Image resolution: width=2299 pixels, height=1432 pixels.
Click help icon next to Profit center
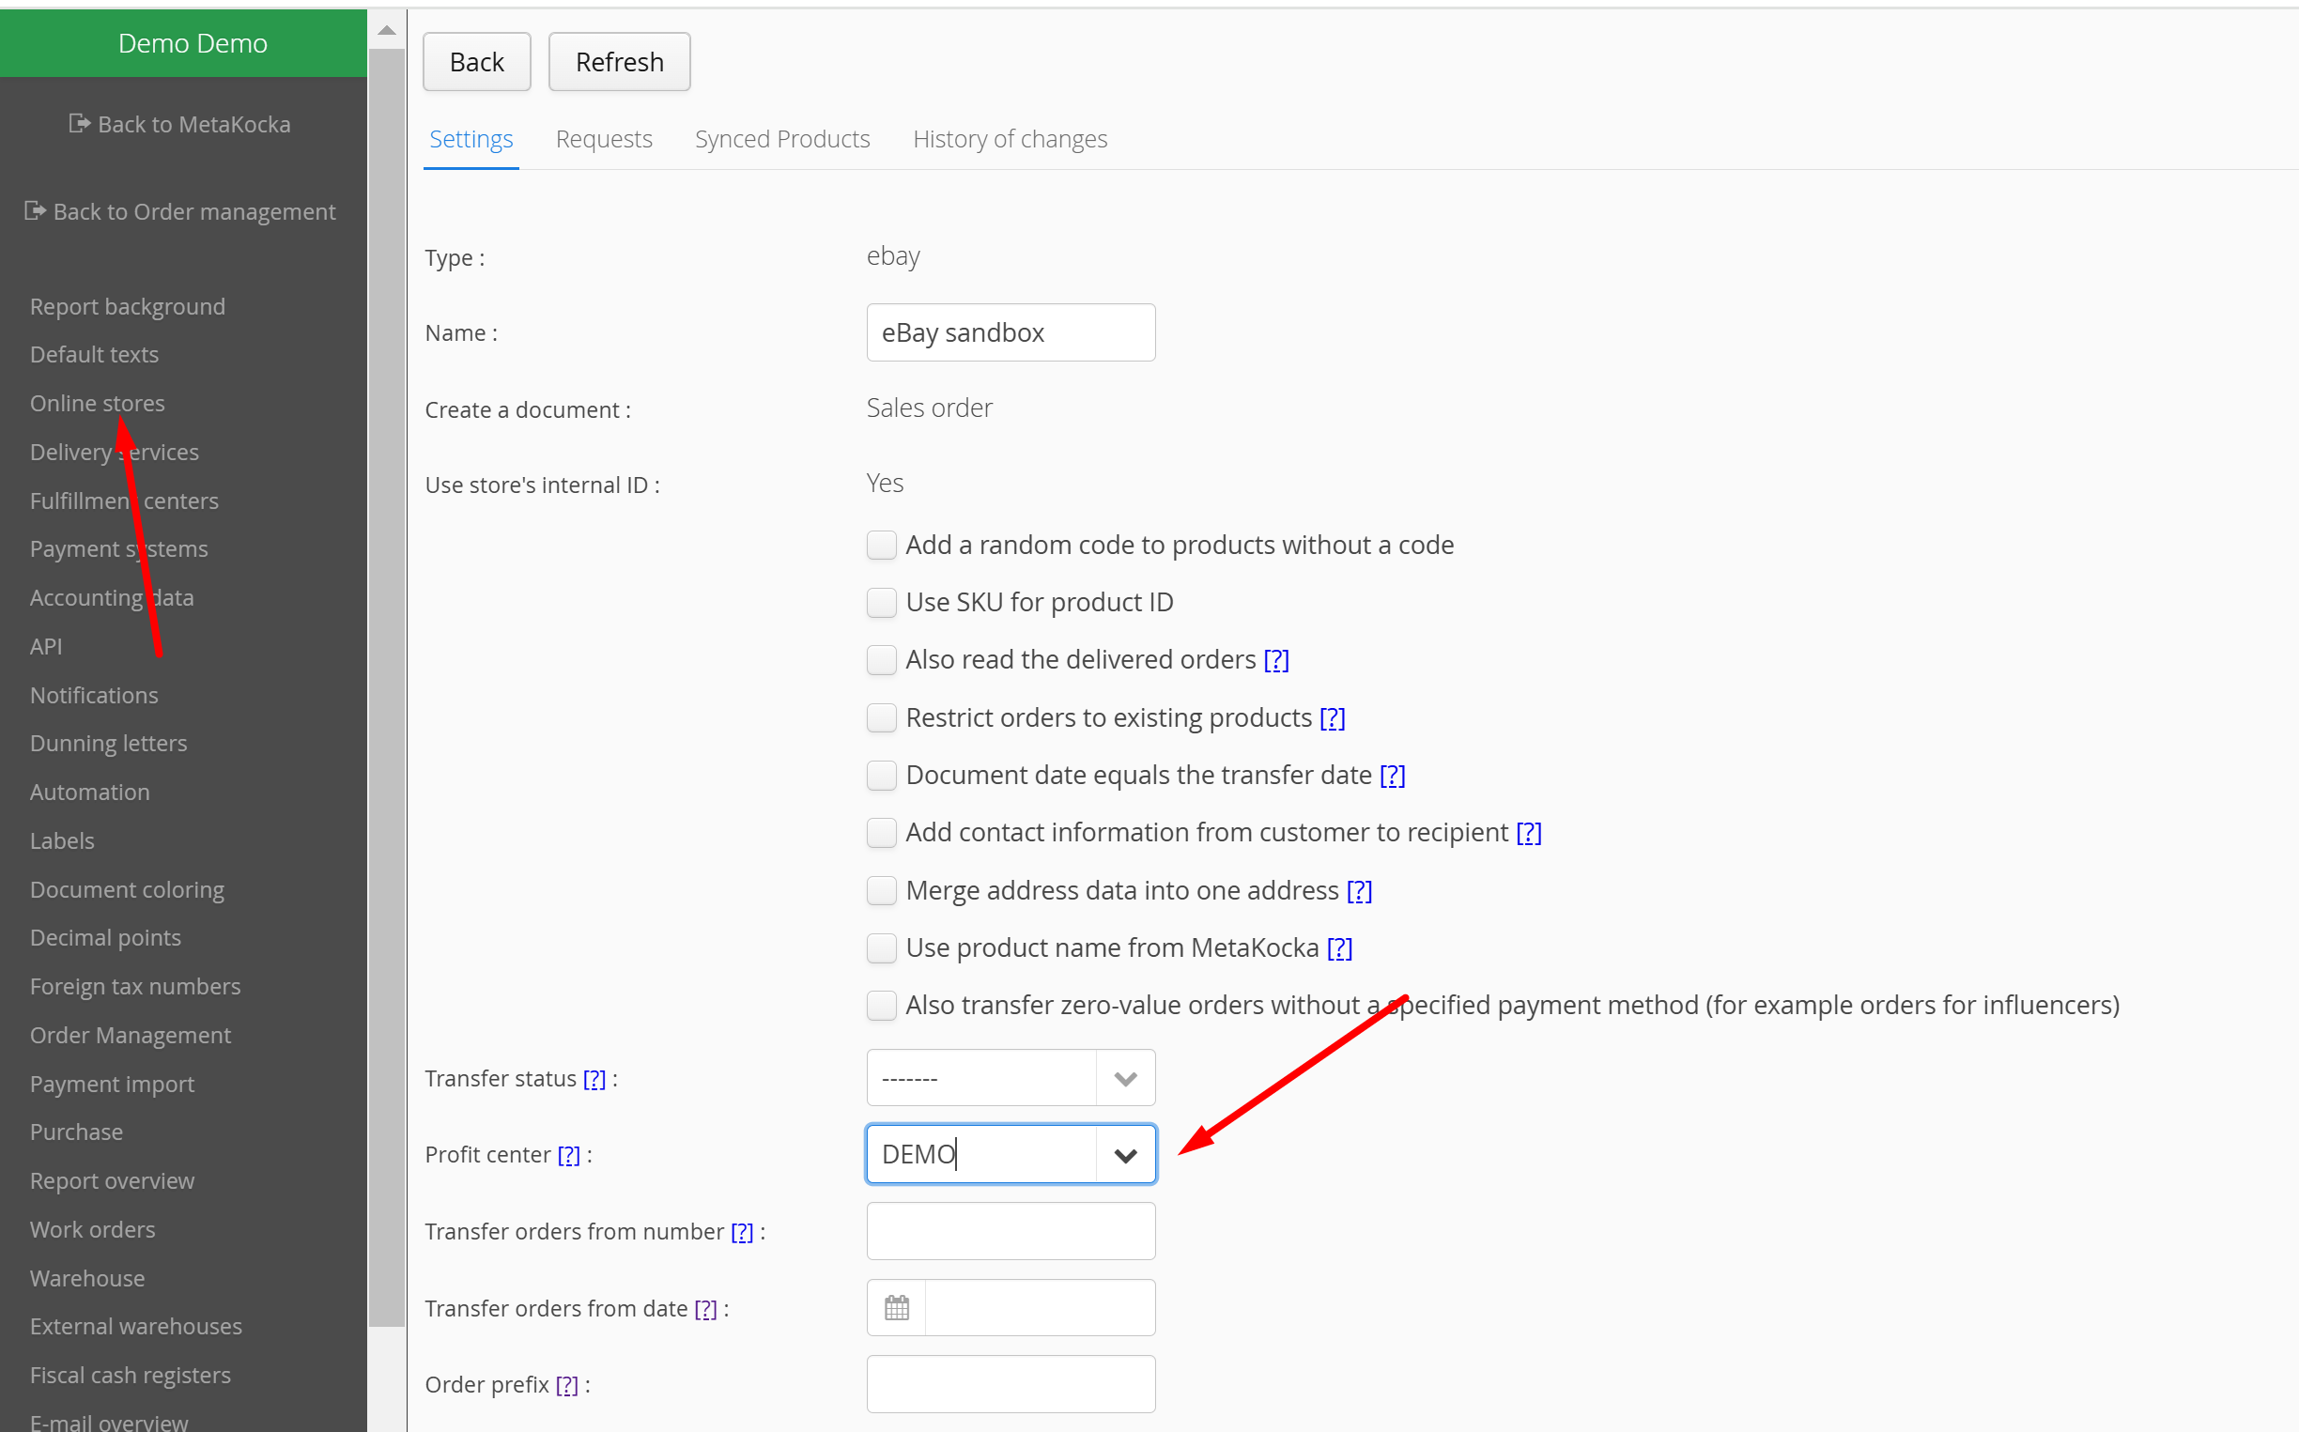pos(568,1154)
